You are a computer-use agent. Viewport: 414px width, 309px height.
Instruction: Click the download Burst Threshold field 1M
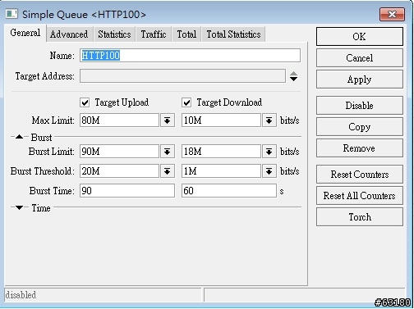[x=221, y=171]
